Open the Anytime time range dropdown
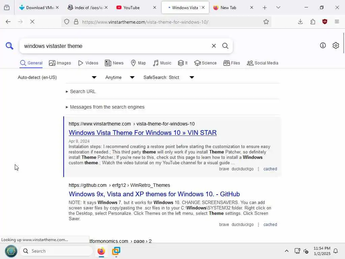Viewport: 345px width, 259px height. tap(120, 77)
